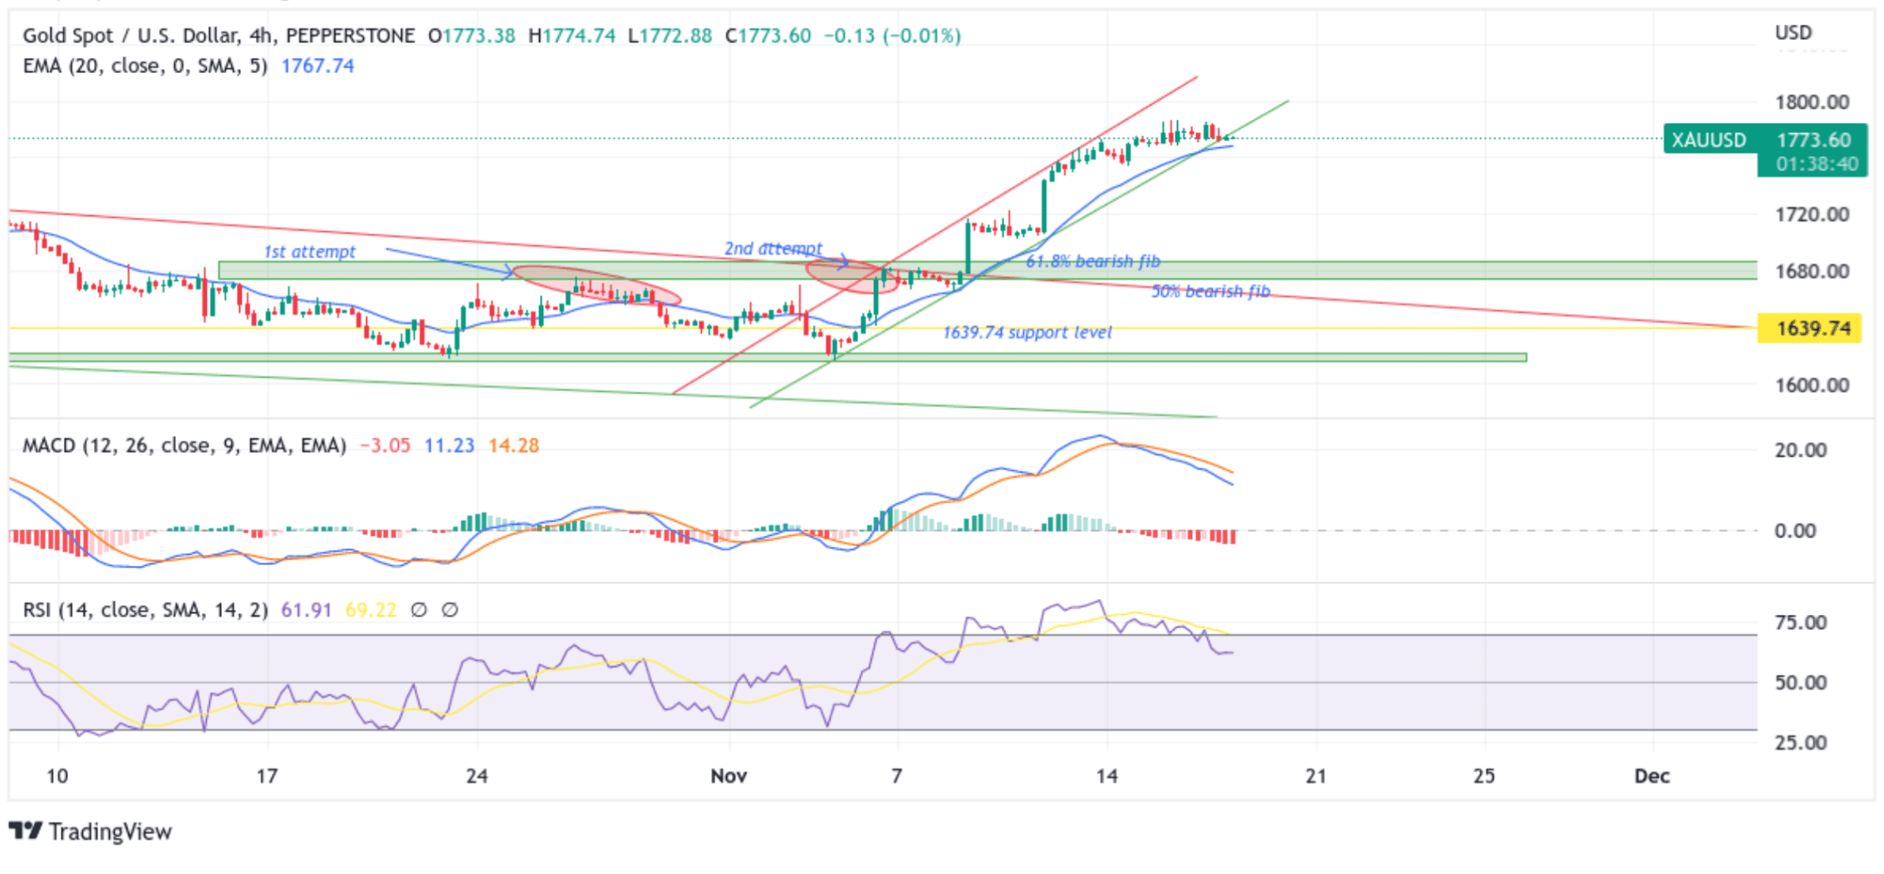Click the MACD 20.00 axis label

tap(1800, 450)
